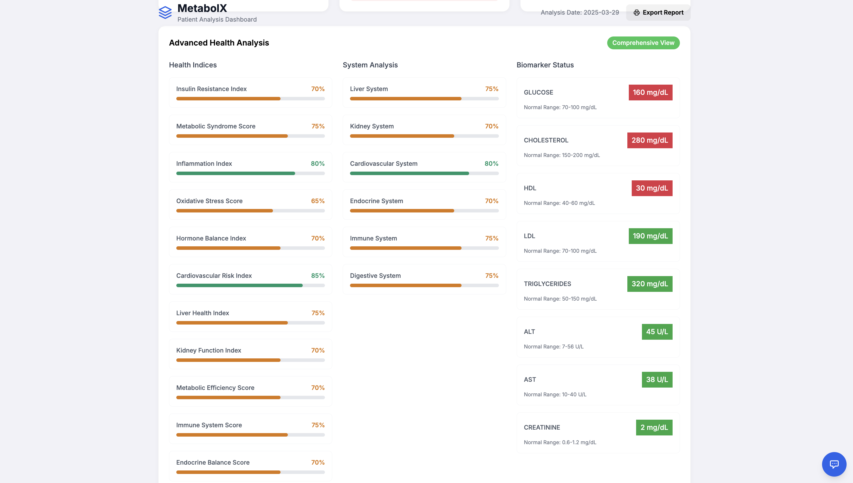Click the Export Report button

point(658,13)
